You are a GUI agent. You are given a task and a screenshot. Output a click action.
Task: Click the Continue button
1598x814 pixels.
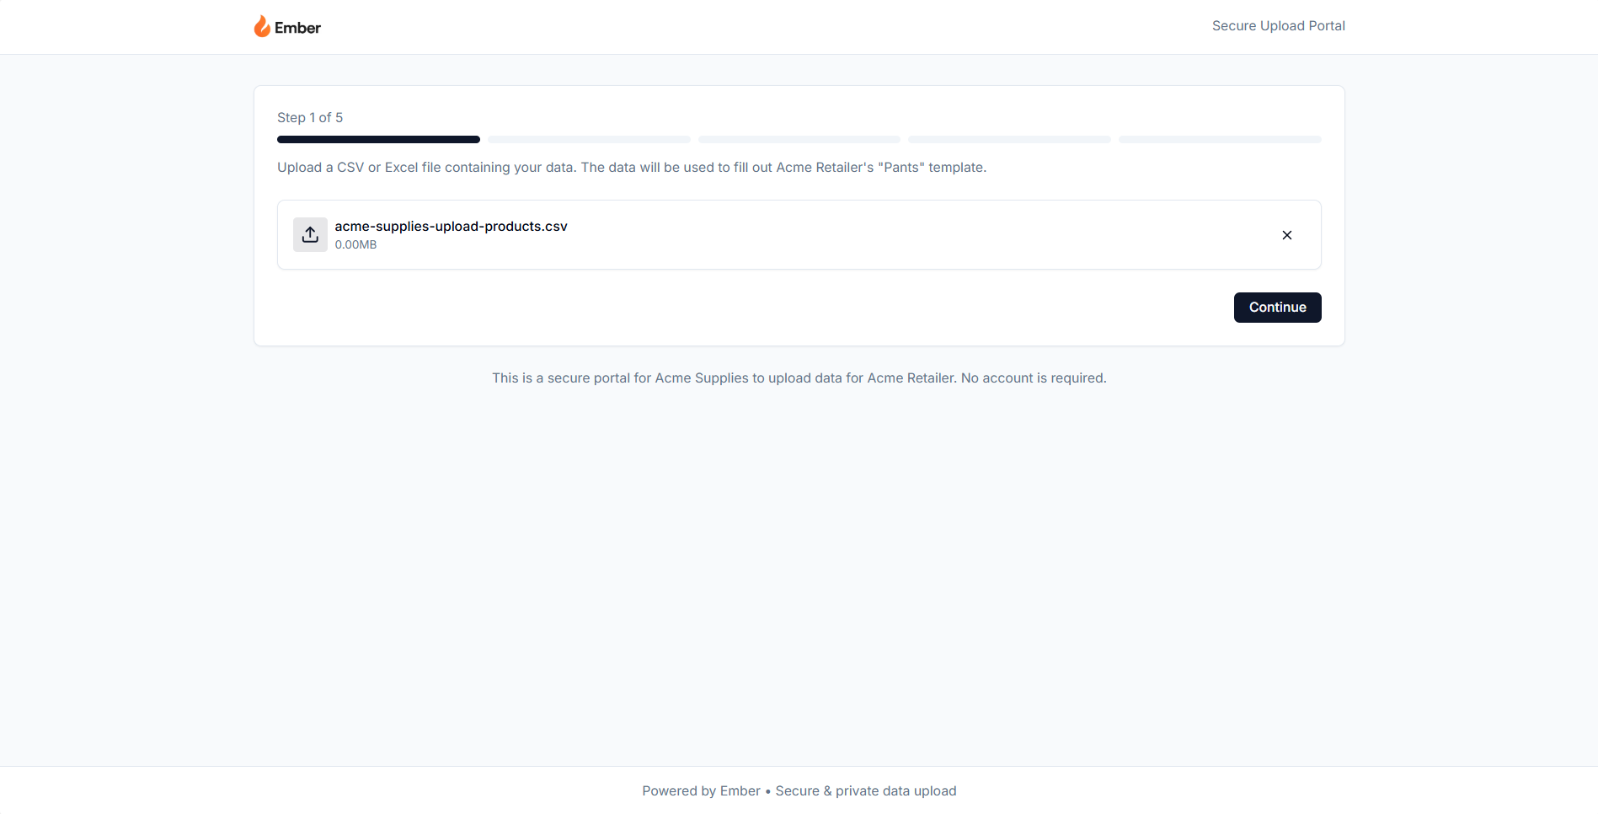1277,308
